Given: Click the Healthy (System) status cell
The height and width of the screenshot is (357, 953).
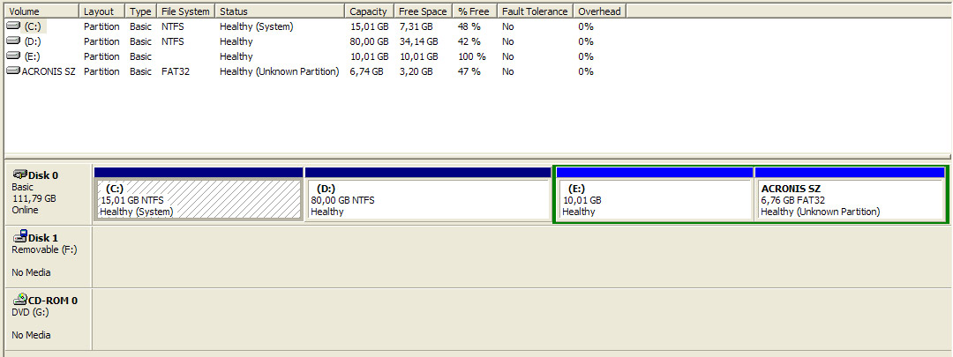Looking at the screenshot, I should pyautogui.click(x=257, y=26).
